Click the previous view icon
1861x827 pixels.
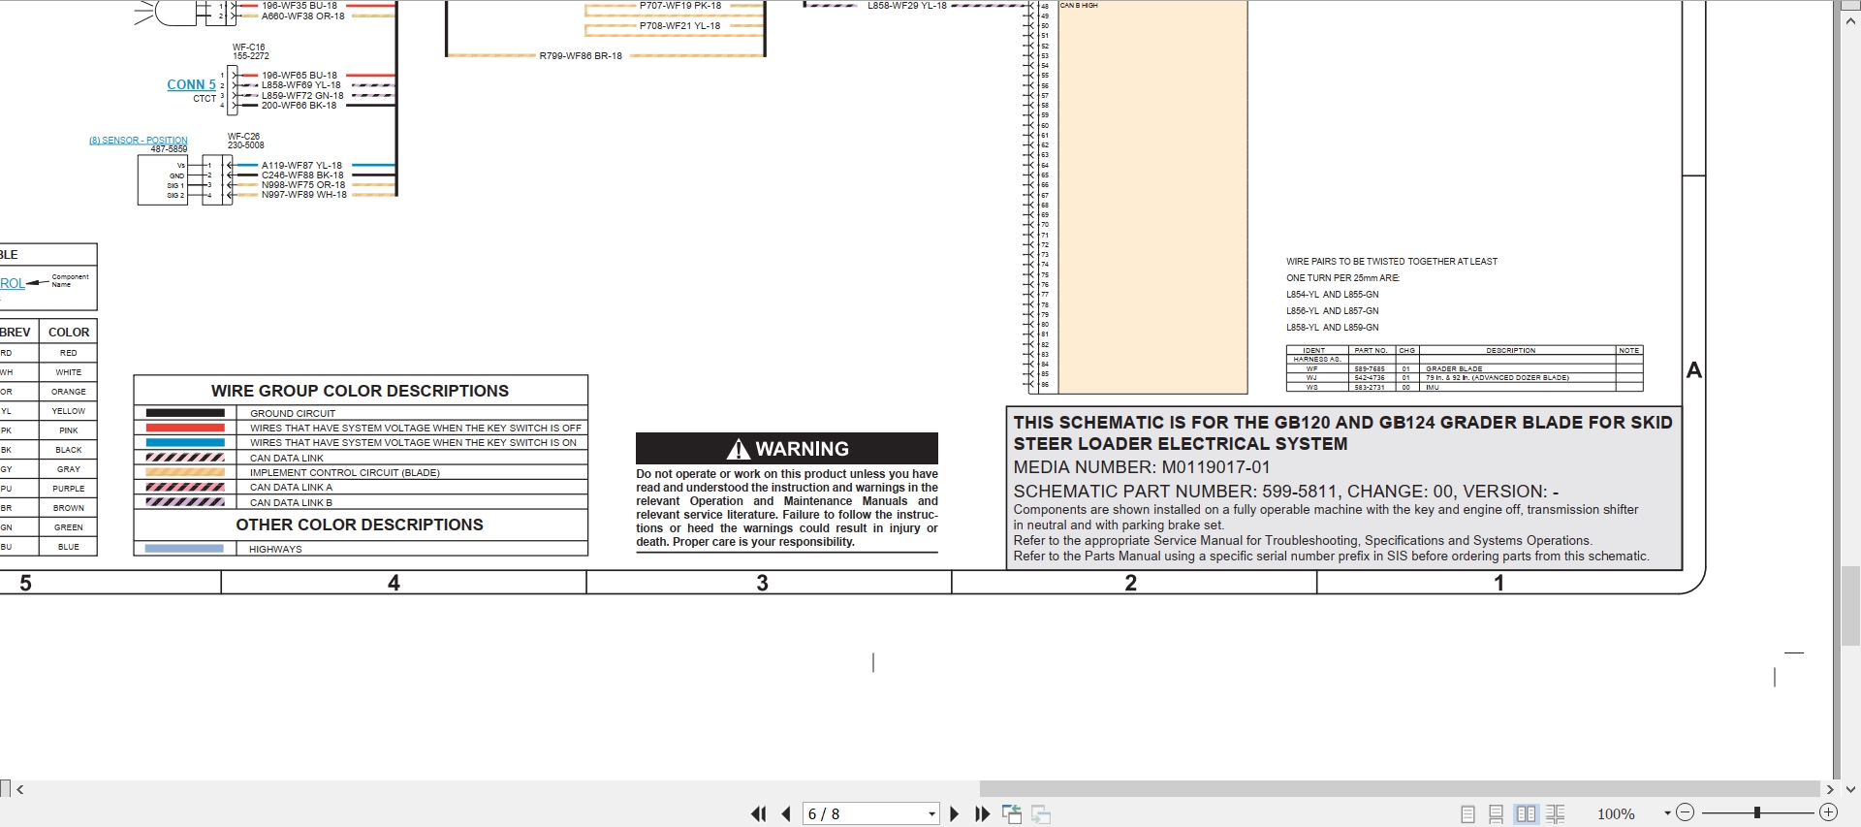1011,814
